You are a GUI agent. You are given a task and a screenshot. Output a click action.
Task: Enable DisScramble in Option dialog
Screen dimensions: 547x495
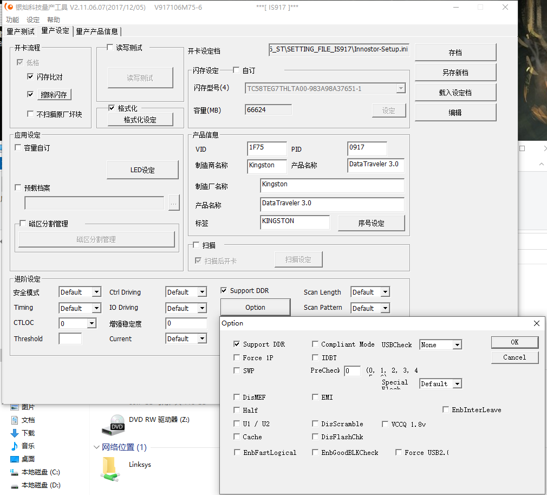315,424
